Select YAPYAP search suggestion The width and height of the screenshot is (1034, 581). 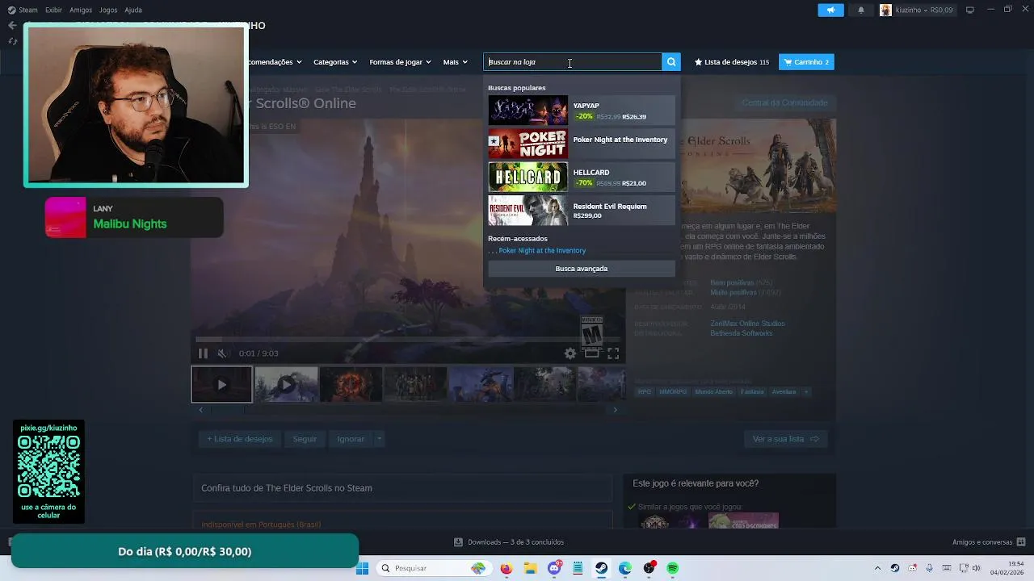coord(581,111)
